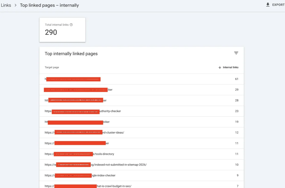Click the Top internally linked pages title
Image resolution: width=285 pixels, height=188 pixels.
tap(71, 54)
